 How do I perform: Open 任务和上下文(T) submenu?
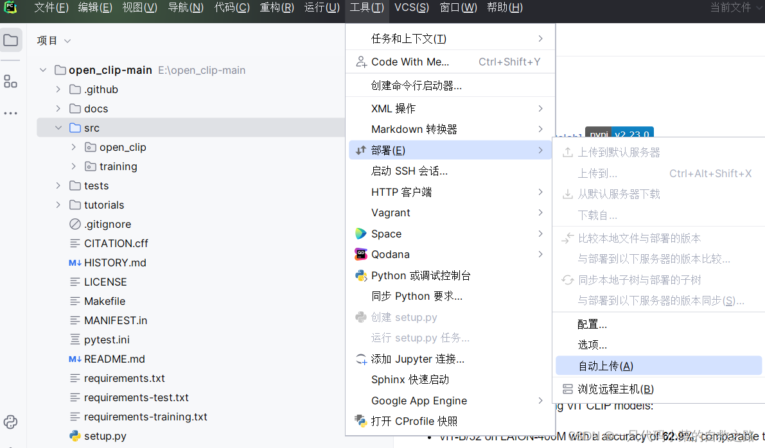450,39
